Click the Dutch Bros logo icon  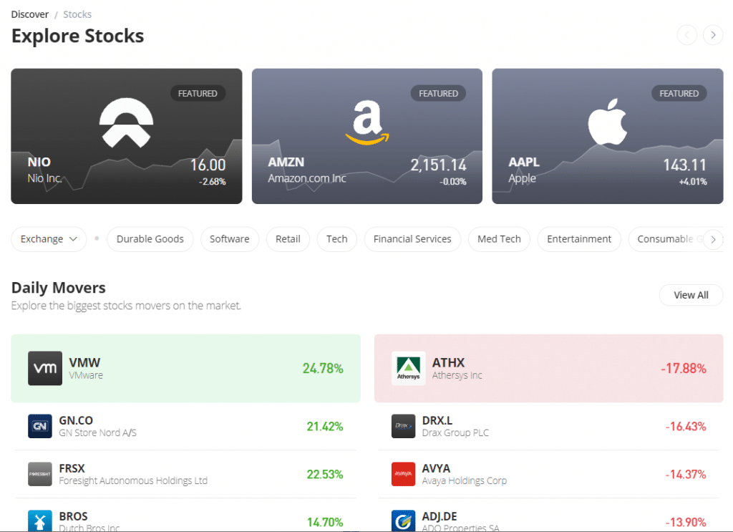coord(40,520)
